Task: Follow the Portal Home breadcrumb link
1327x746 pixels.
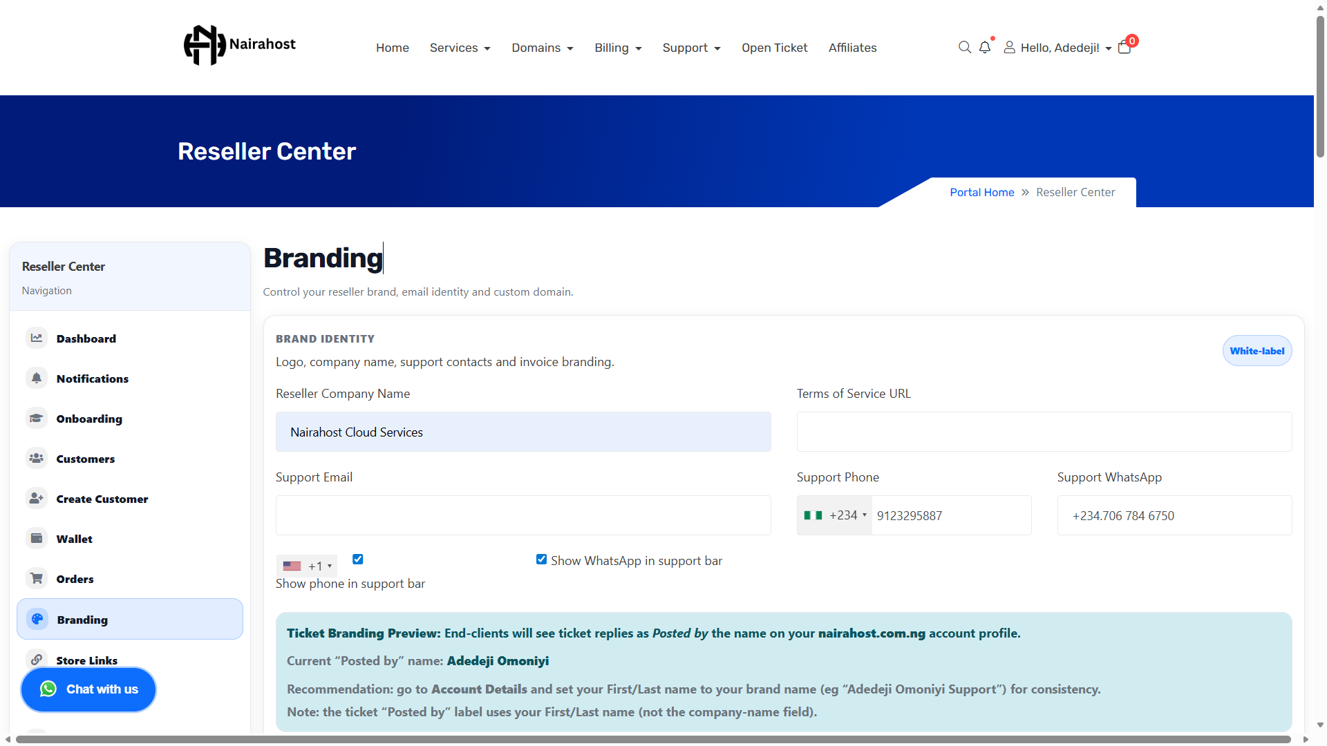Action: [x=982, y=192]
